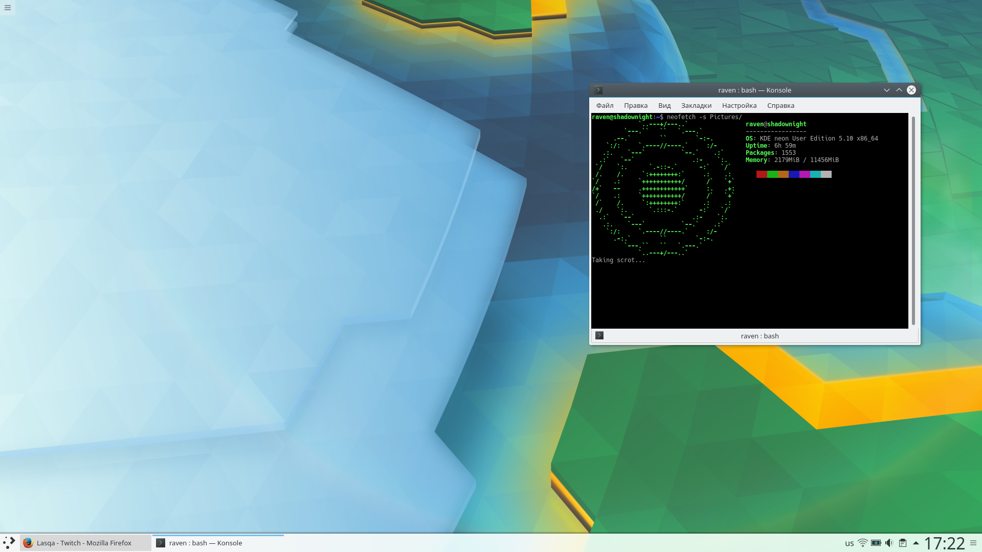Image resolution: width=982 pixels, height=552 pixels.
Task: Open the Файл menu in Konsole
Action: tap(605, 105)
